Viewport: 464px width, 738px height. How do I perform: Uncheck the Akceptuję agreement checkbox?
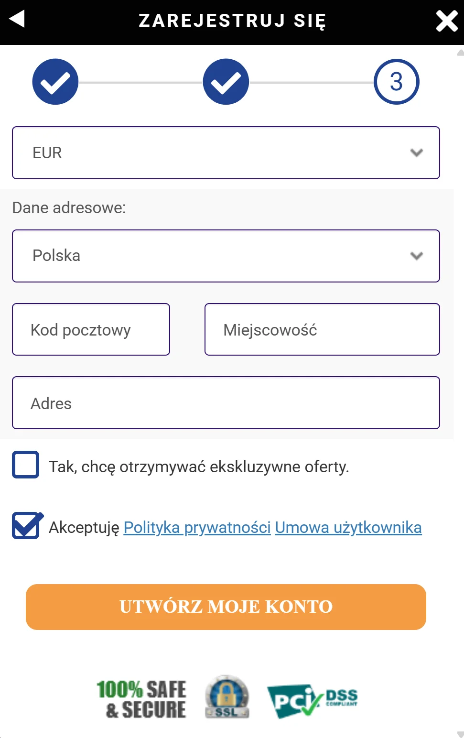25,525
